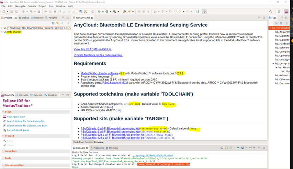Switch to the Peripherals view tab

coord(51,18)
